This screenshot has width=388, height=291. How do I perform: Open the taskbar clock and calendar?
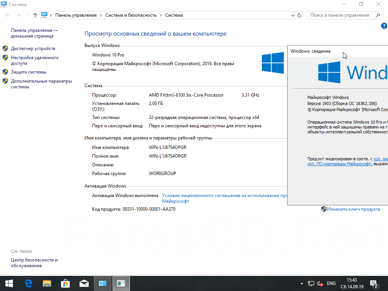point(352,283)
